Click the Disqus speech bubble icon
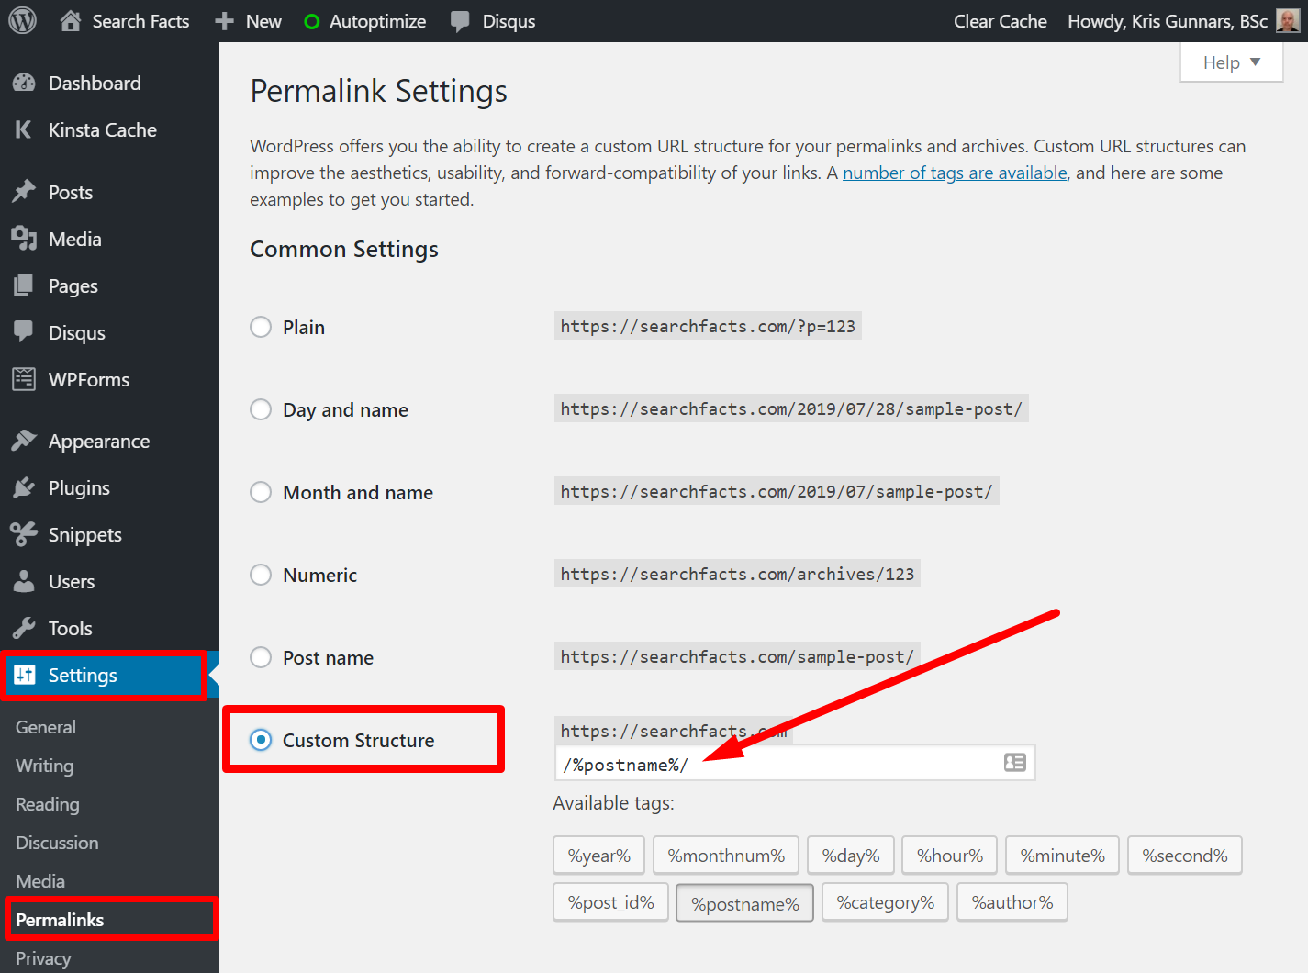The width and height of the screenshot is (1308, 973). pyautogui.click(x=459, y=20)
